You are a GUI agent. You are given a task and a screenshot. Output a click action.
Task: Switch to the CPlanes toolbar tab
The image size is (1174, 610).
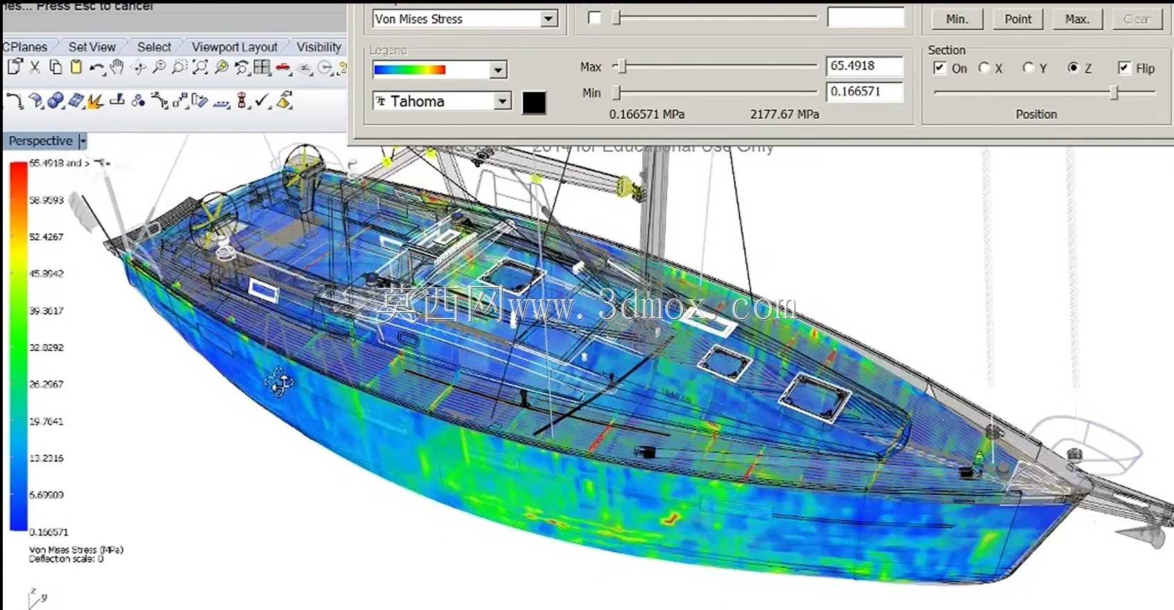pos(24,47)
